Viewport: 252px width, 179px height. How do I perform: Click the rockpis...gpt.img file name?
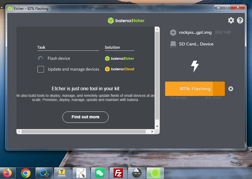195,33
